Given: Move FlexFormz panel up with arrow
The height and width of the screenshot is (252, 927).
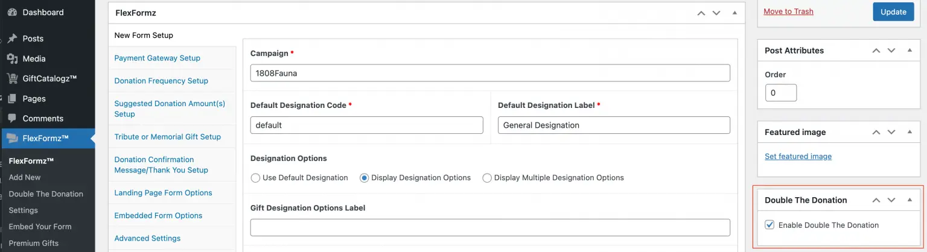Looking at the screenshot, I should [701, 13].
